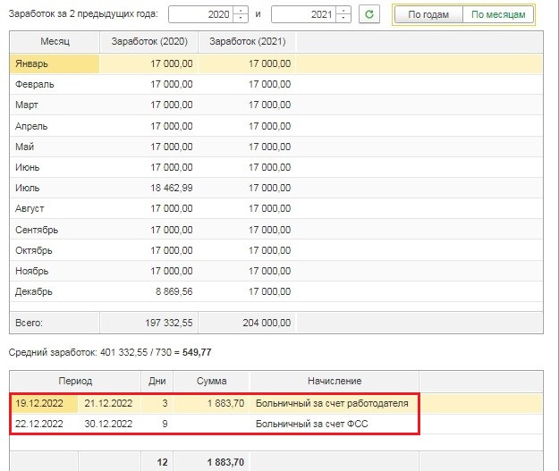The image size is (559, 471).
Task: Click the Дни column header
Action: [x=157, y=382]
